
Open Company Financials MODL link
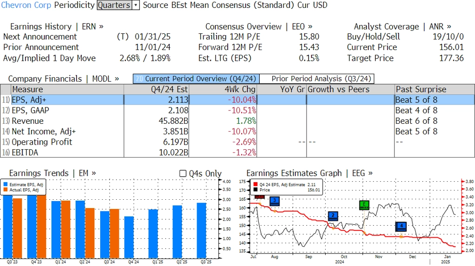(64, 79)
